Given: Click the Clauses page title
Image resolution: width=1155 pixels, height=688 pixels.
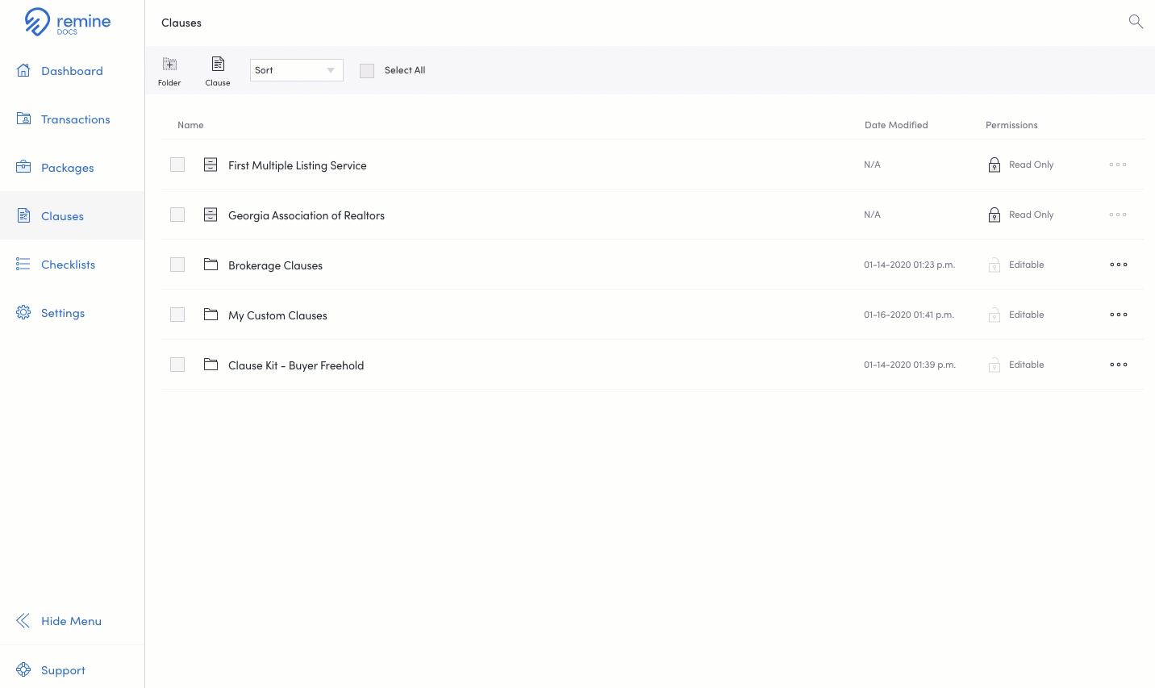Looking at the screenshot, I should tap(181, 23).
